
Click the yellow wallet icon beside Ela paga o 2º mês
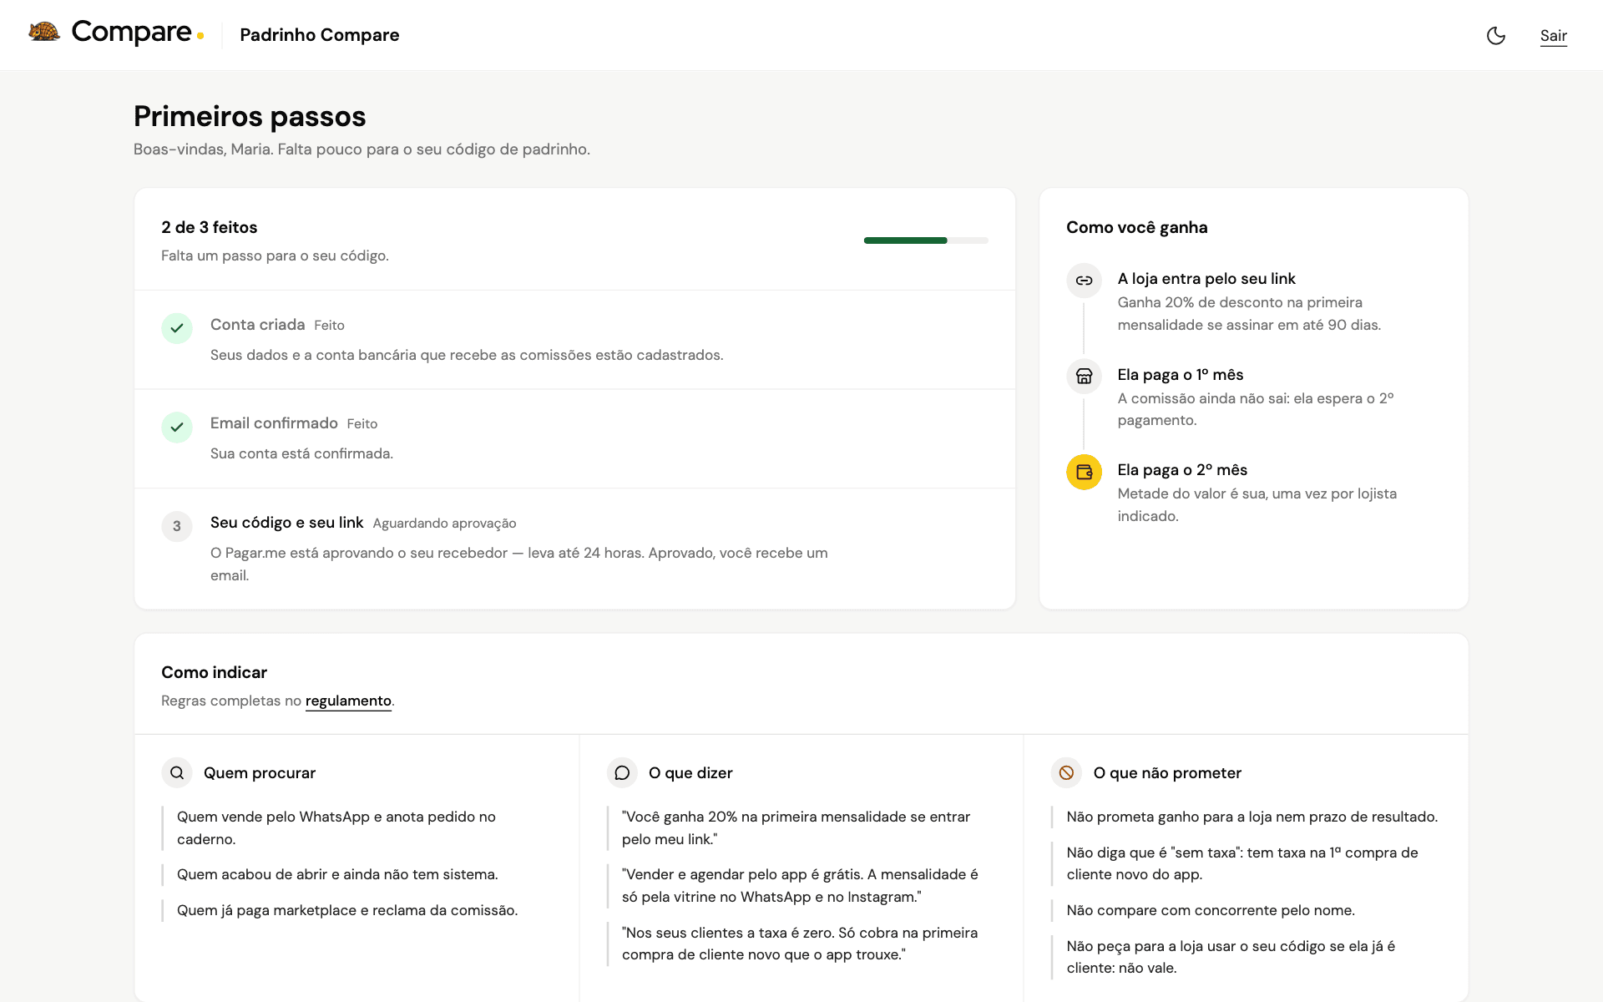coord(1084,472)
